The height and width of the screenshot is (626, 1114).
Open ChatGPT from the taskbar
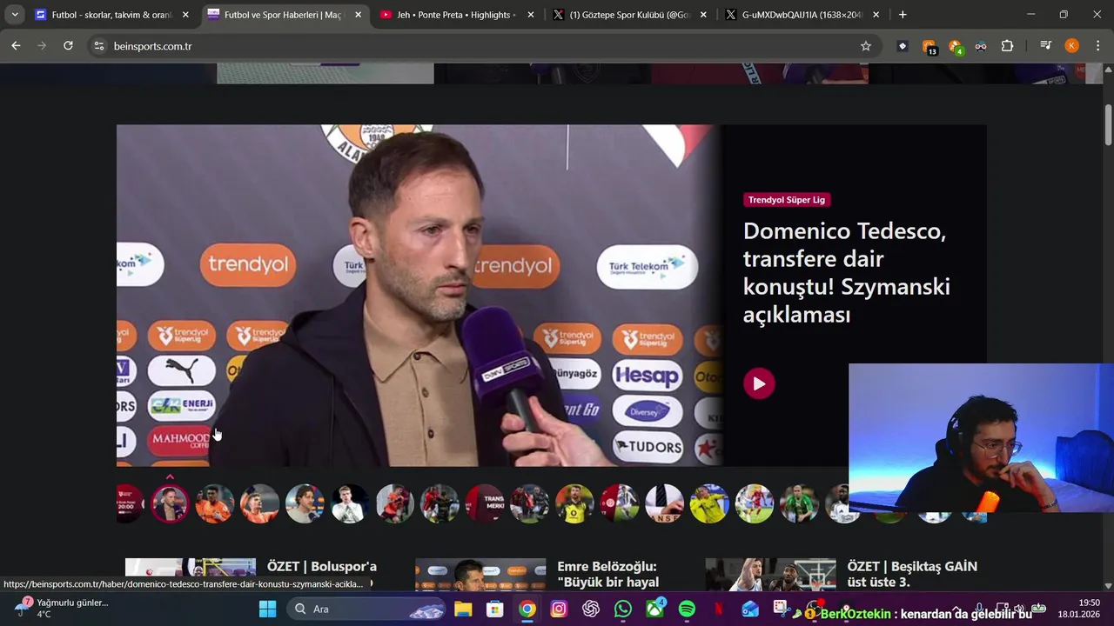pos(591,609)
